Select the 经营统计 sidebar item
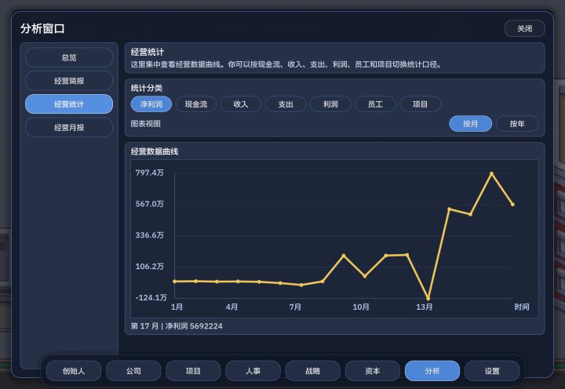 (69, 104)
